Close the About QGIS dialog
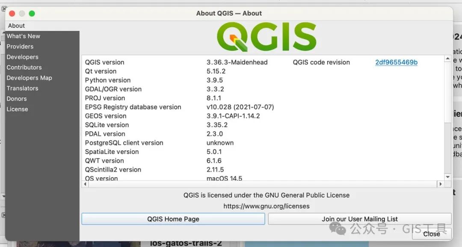 432,234
